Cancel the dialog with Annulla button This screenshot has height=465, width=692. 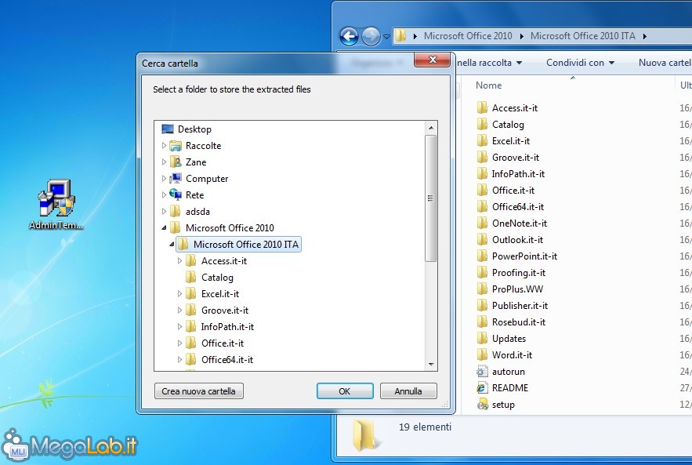click(x=408, y=391)
